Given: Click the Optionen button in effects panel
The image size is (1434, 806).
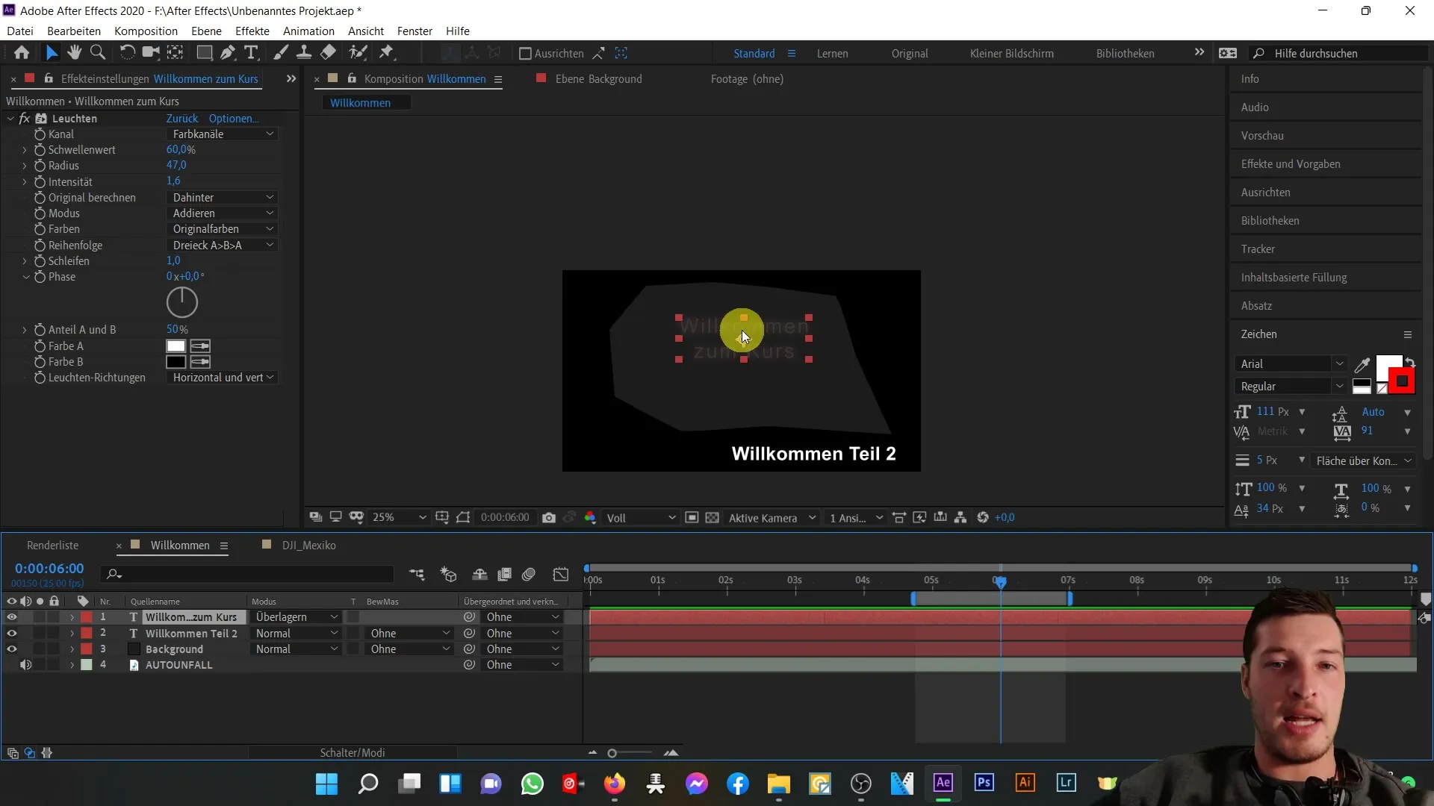Looking at the screenshot, I should pos(234,118).
